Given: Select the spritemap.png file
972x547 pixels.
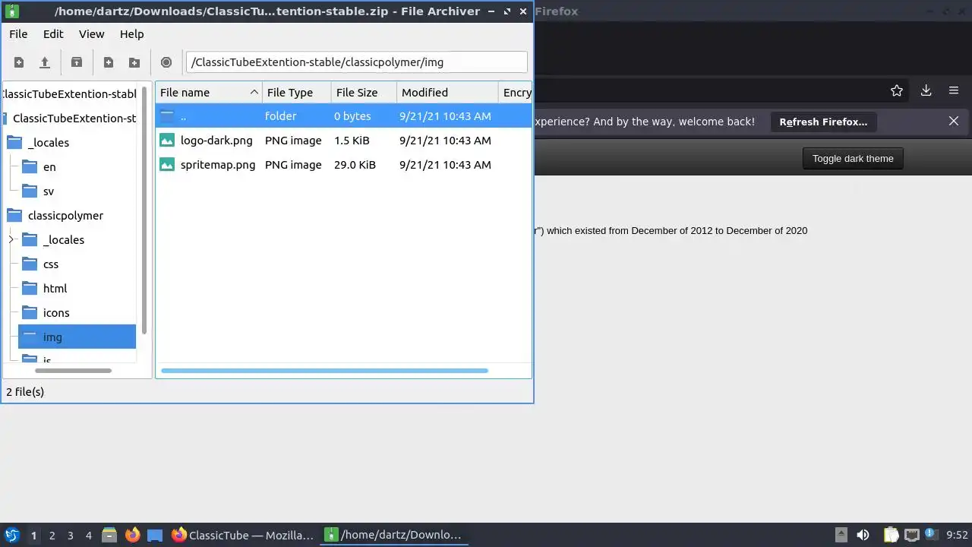Looking at the screenshot, I should coord(343,165).
